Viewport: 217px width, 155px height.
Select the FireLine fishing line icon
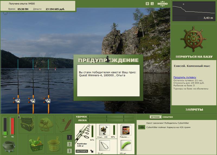[126, 130]
